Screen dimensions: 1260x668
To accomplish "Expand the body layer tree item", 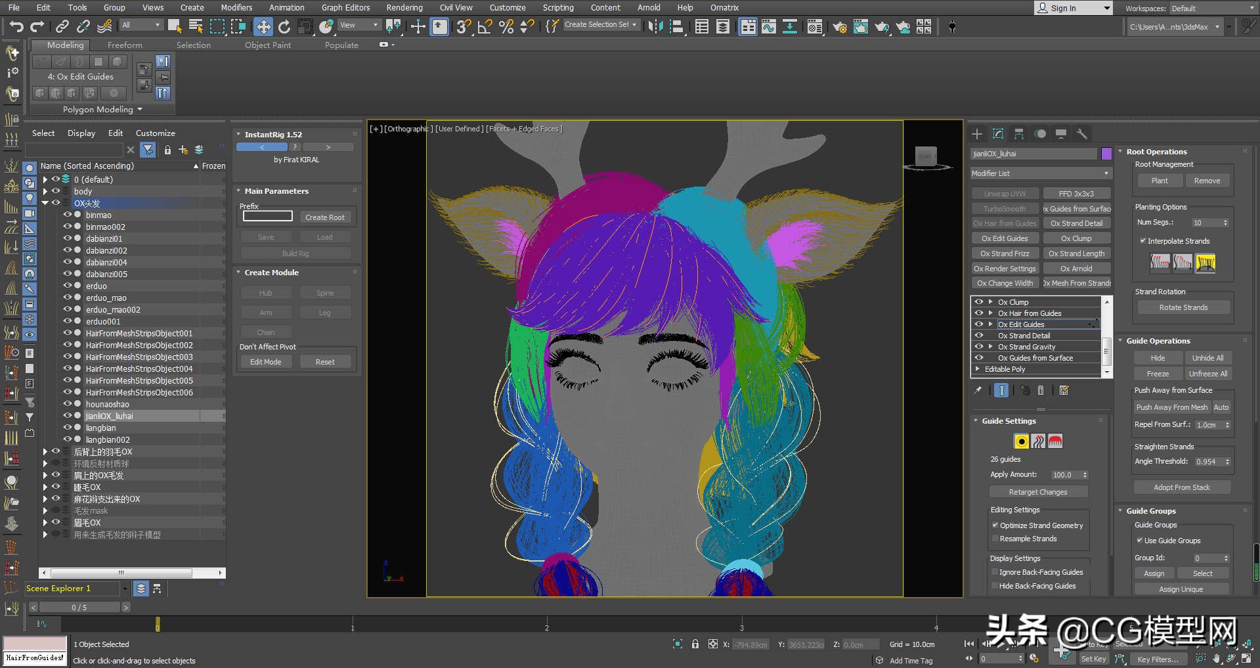I will [x=45, y=191].
